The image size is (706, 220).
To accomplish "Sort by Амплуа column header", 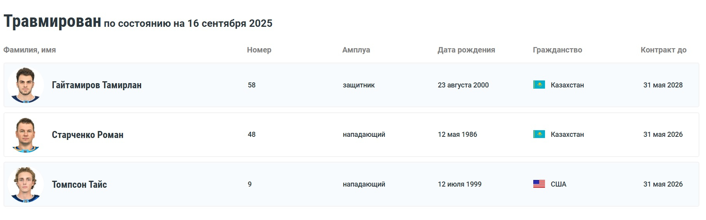I will point(356,50).
